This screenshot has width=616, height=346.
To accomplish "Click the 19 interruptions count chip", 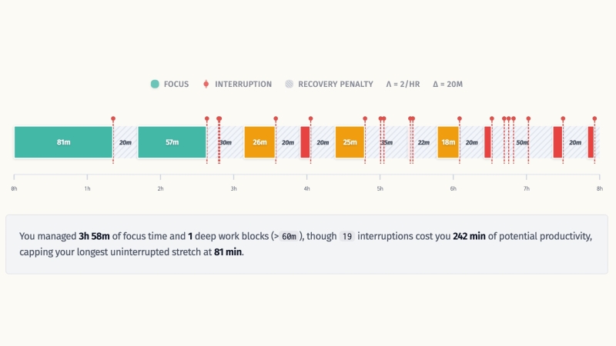I will (346, 237).
